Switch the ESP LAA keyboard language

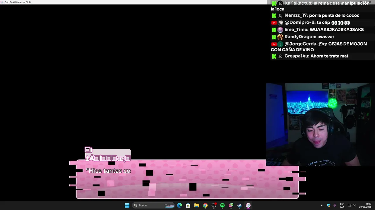click(x=342, y=205)
